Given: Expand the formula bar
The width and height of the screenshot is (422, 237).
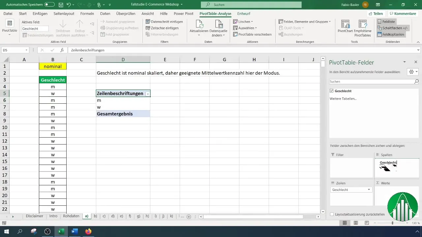Looking at the screenshot, I should [418, 50].
